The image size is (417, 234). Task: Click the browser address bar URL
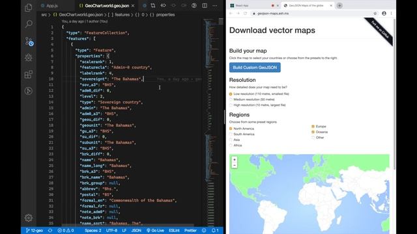(273, 13)
